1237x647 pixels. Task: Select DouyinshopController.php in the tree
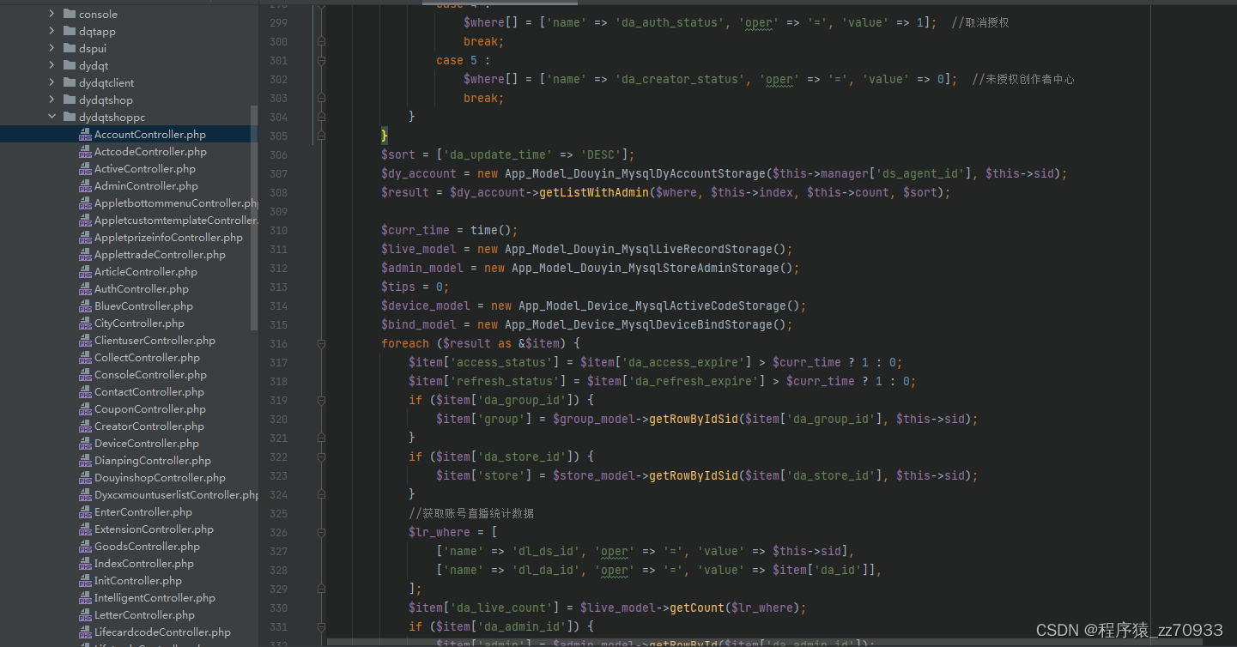coord(160,477)
